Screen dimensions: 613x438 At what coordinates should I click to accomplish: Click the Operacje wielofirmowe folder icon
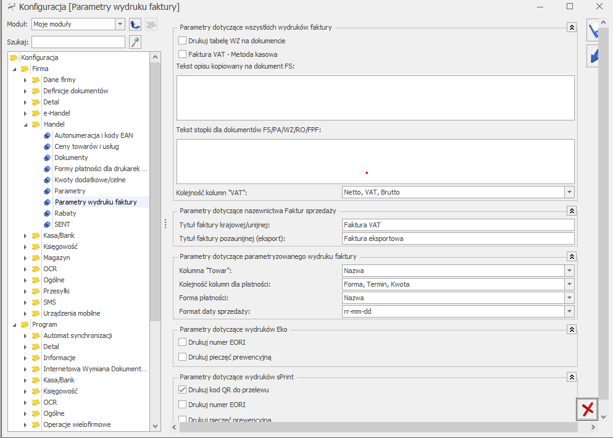point(36,424)
